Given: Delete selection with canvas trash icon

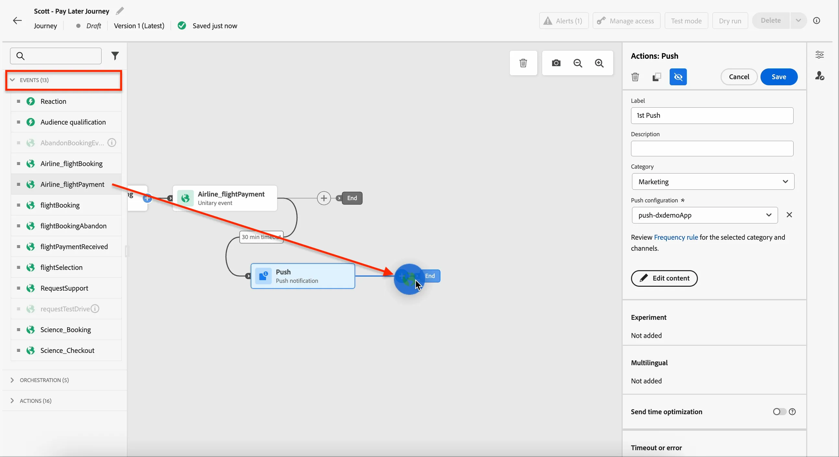Looking at the screenshot, I should (x=523, y=63).
